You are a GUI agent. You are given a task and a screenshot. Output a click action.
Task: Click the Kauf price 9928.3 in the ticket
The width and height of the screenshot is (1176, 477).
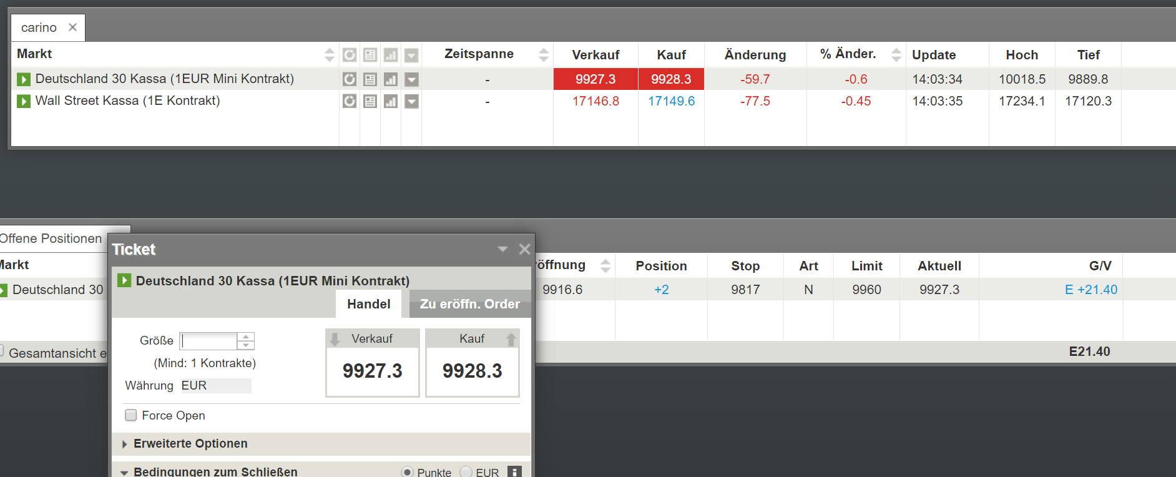(x=473, y=371)
